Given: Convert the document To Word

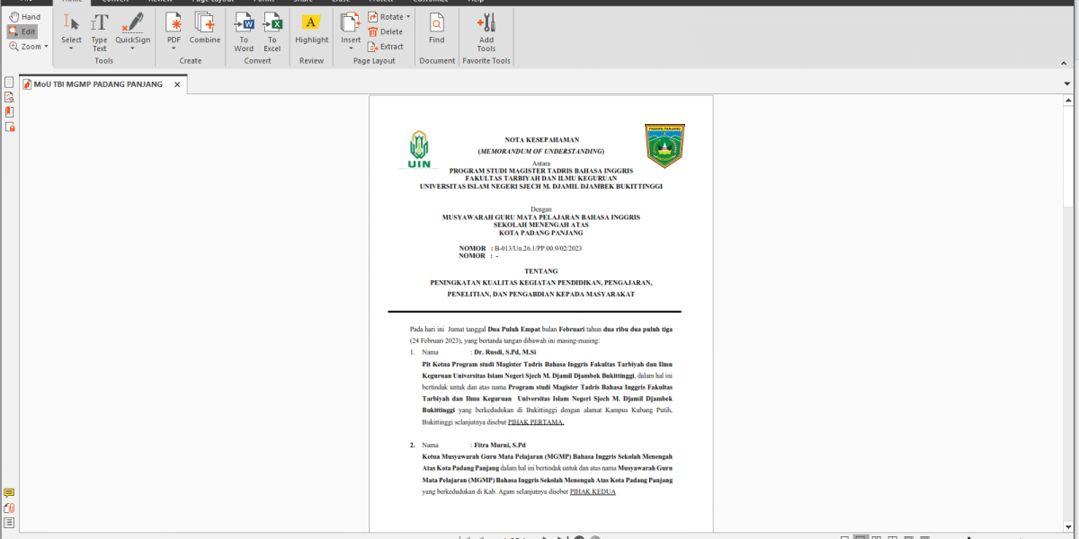Looking at the screenshot, I should (x=244, y=33).
